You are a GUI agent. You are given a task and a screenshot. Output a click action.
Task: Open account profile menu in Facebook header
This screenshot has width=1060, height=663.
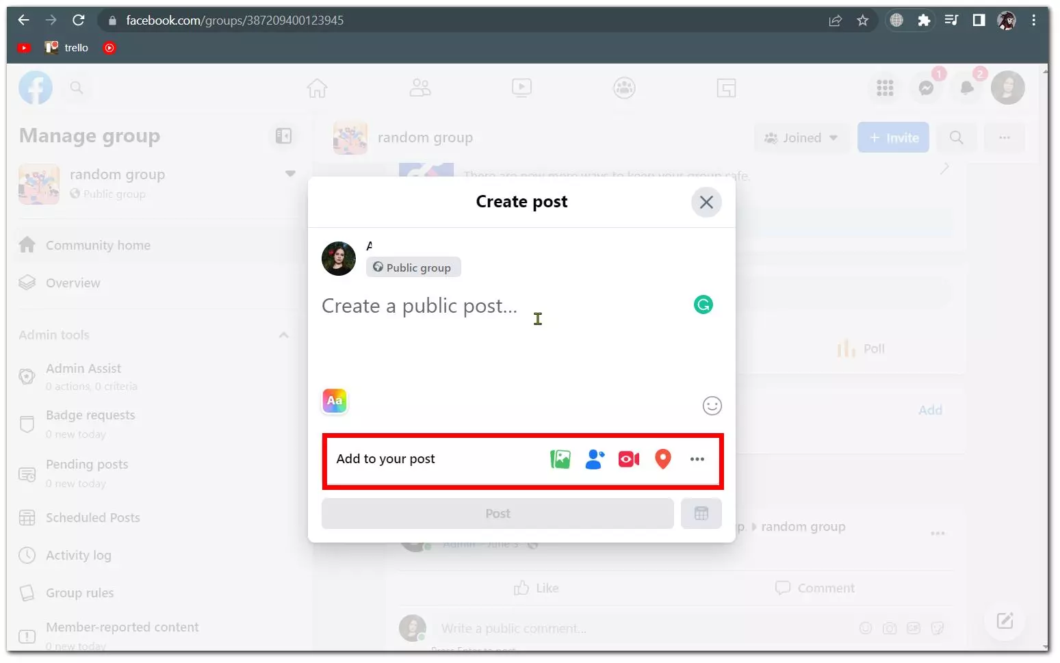point(1007,88)
